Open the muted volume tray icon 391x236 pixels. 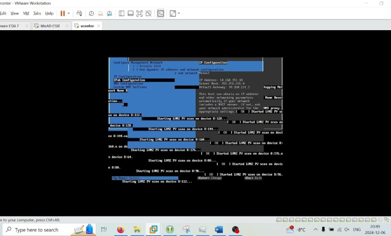347,229
